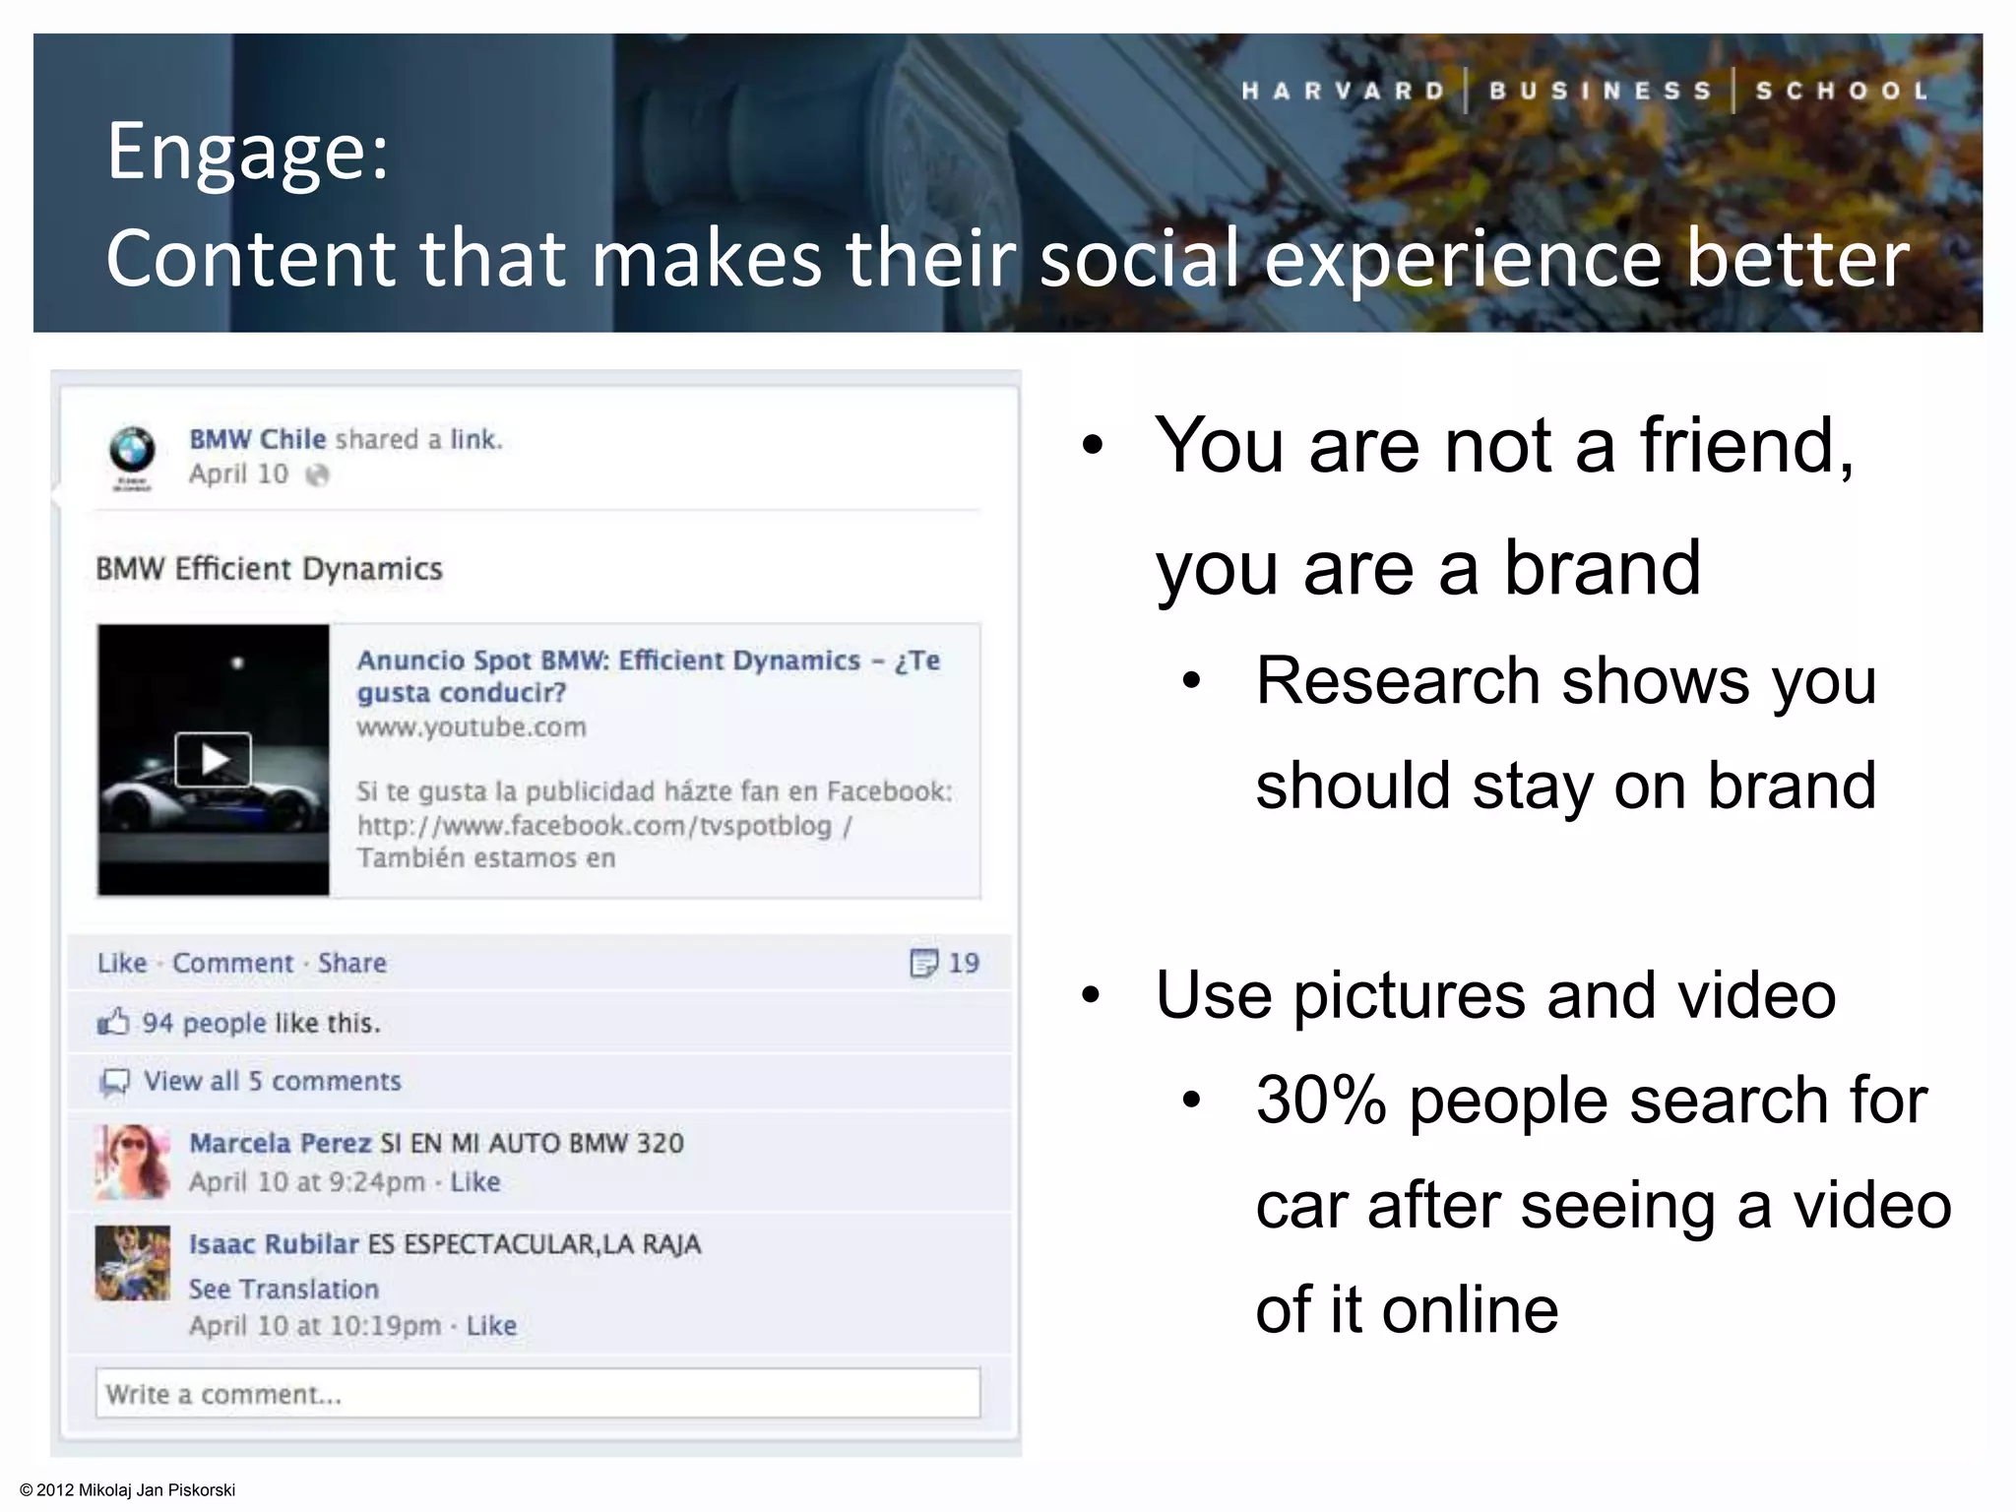Viewport: 2016px width, 1512px height.
Task: Click the BMW Efficient Dynamics post text
Action: pyautogui.click(x=269, y=569)
